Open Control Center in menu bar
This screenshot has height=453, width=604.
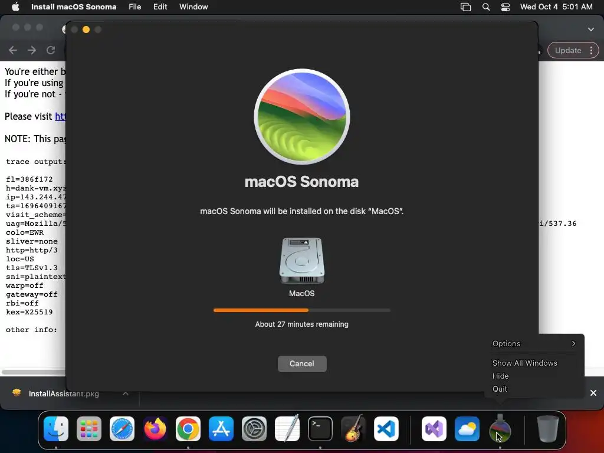[505, 7]
